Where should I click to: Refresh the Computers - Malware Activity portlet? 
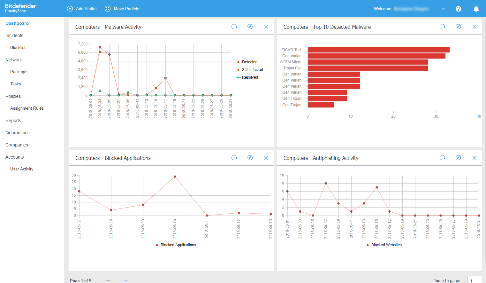(234, 27)
